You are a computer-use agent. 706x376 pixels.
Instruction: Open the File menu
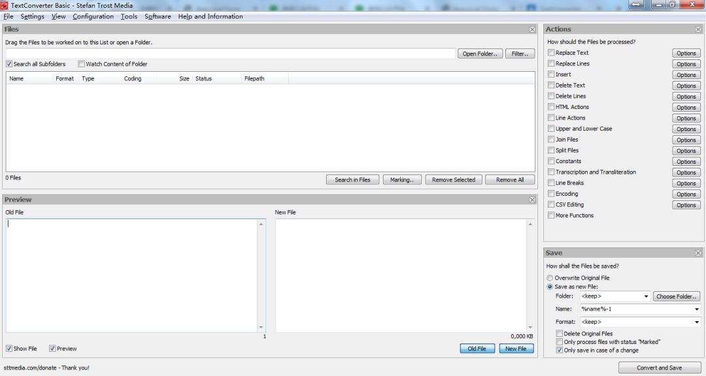click(8, 16)
